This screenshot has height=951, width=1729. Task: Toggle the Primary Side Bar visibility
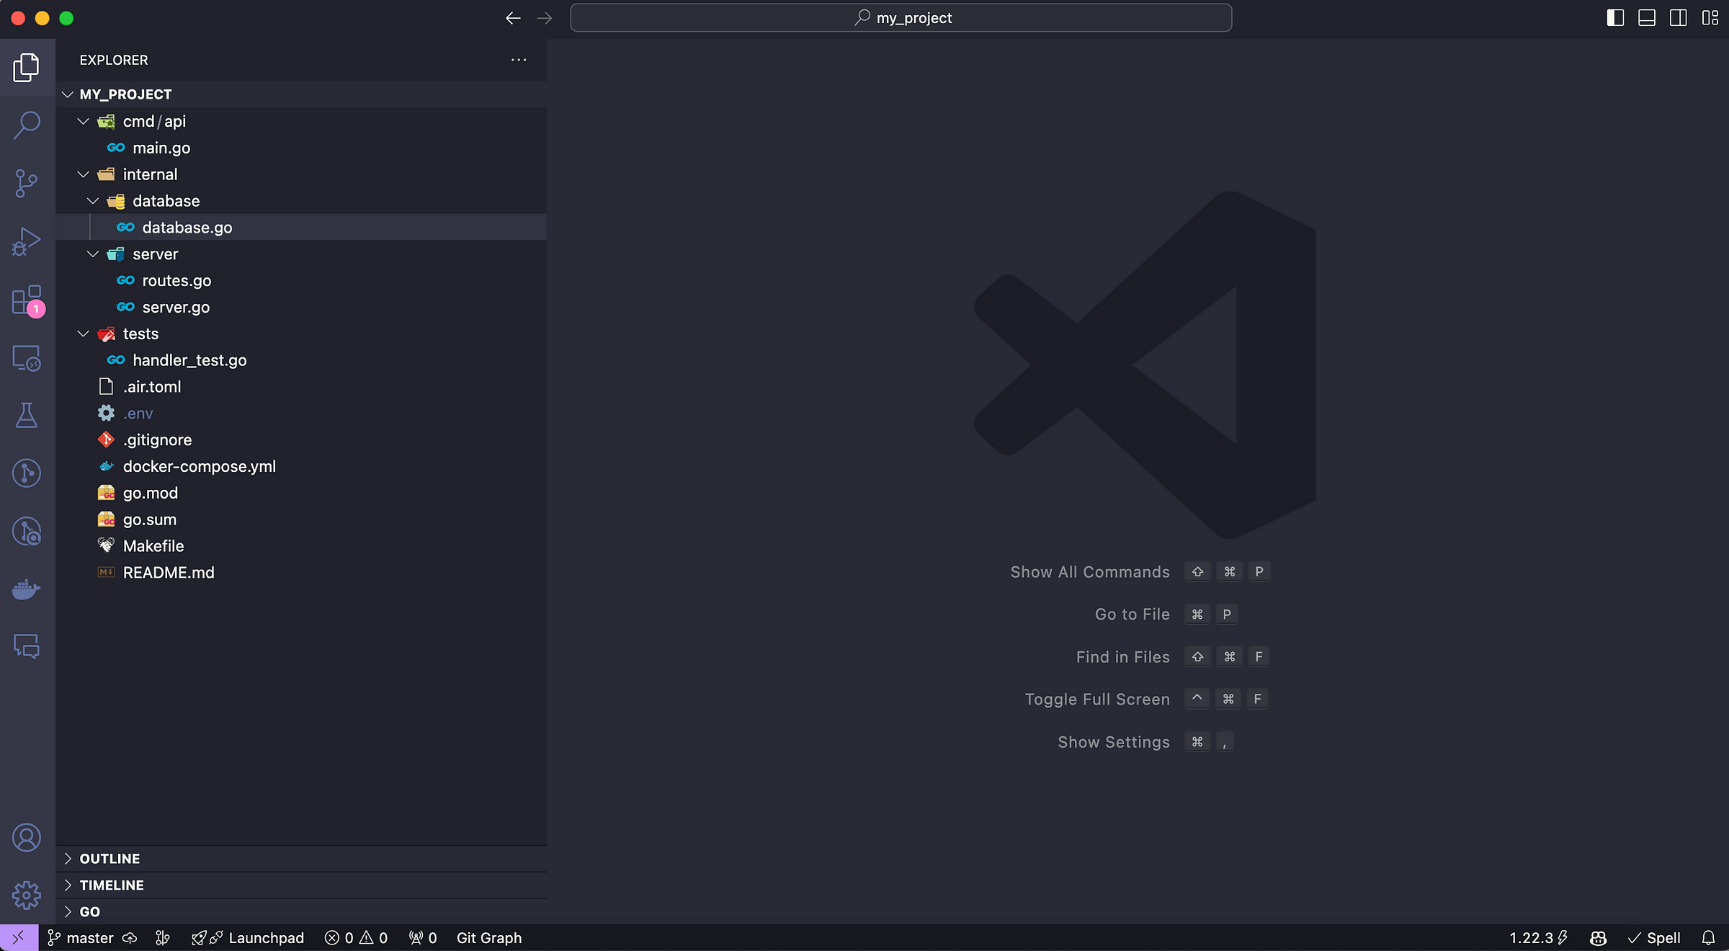click(x=1615, y=18)
